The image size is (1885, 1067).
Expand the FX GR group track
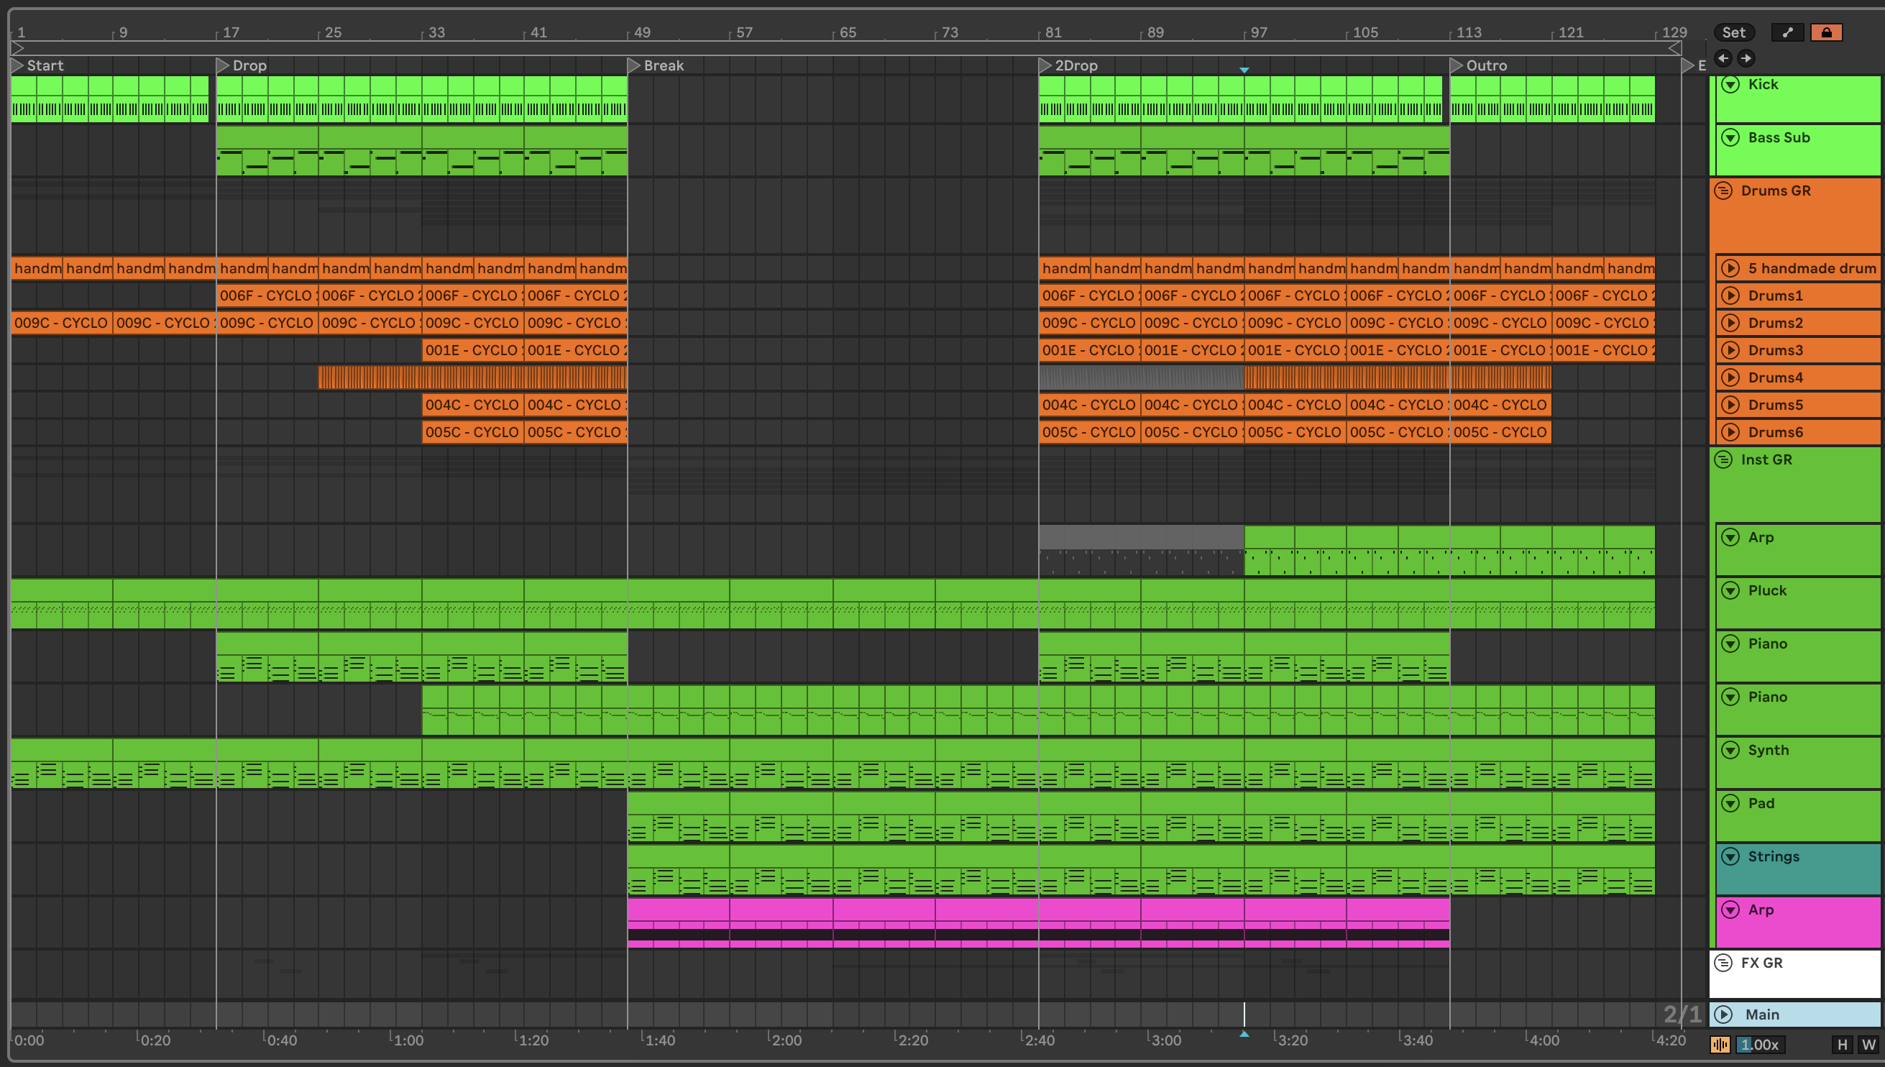click(x=1723, y=963)
